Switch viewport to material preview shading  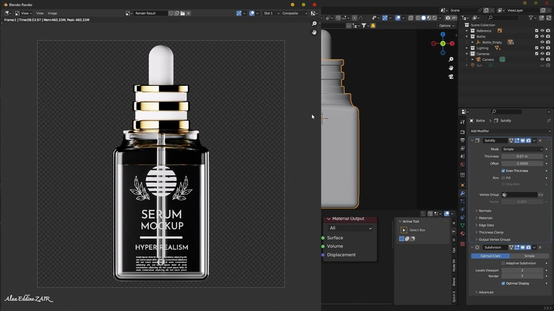429,18
